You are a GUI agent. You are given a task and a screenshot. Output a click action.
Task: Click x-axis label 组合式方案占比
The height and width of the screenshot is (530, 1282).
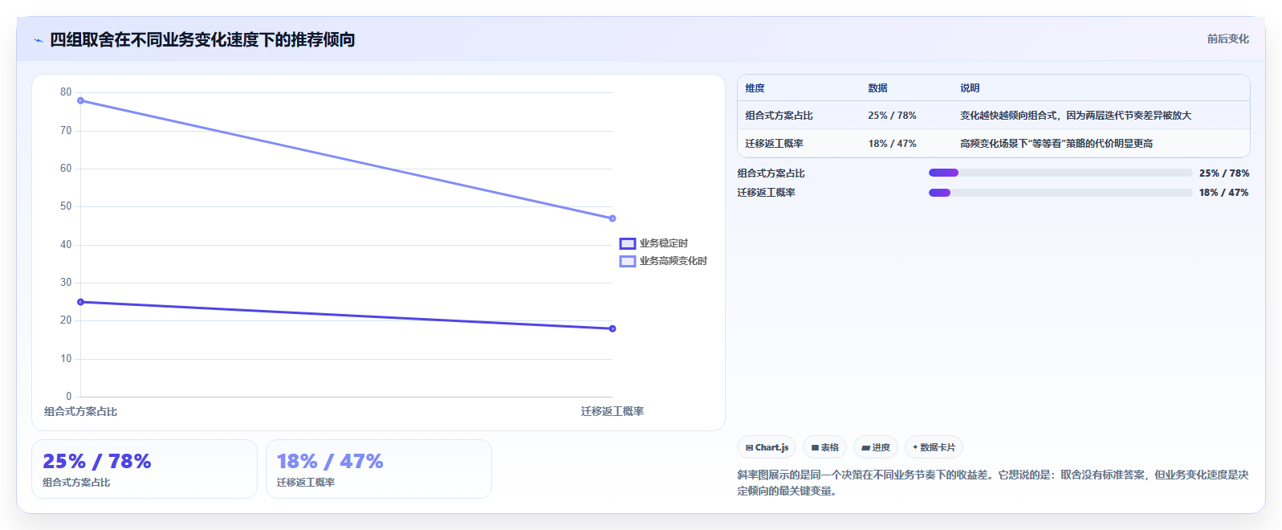click(80, 411)
